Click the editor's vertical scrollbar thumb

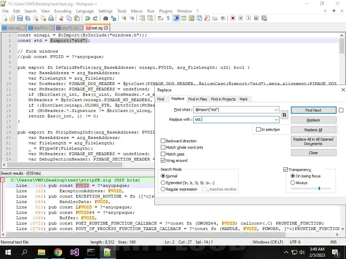pos(342,46)
